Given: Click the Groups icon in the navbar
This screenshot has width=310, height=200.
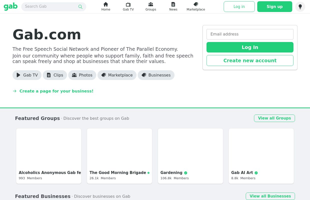Looking at the screenshot, I should pyautogui.click(x=150, y=4).
